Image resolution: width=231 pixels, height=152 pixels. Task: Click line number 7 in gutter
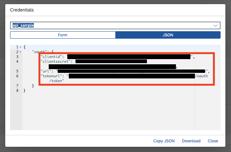tap(17, 85)
